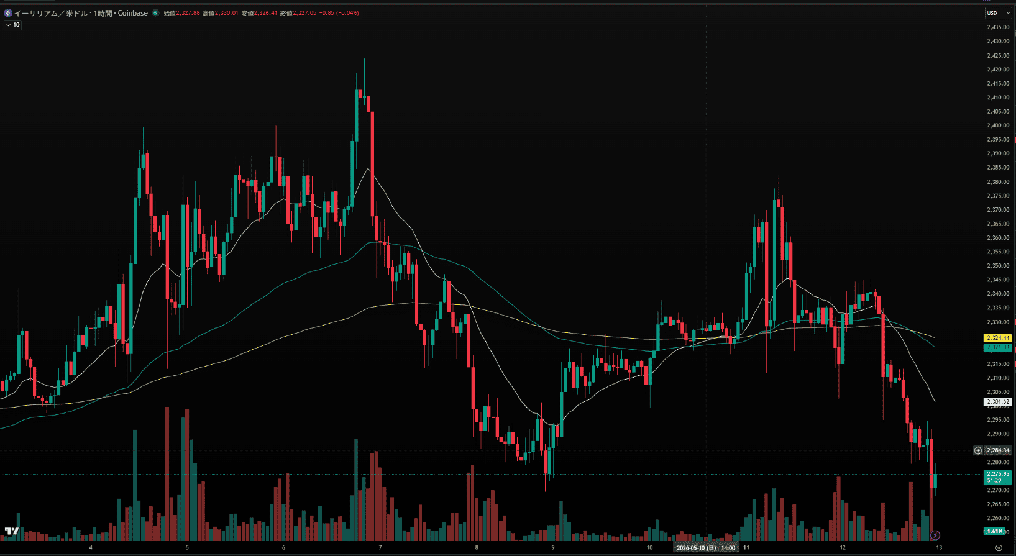Click the 2026-05-10 14:00 crosshair date label
The height and width of the screenshot is (556, 1016).
tap(706, 548)
